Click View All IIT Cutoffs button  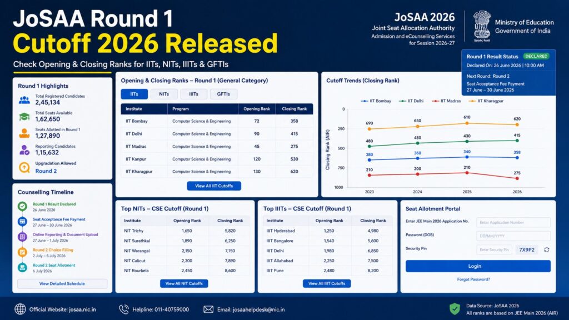(x=214, y=186)
